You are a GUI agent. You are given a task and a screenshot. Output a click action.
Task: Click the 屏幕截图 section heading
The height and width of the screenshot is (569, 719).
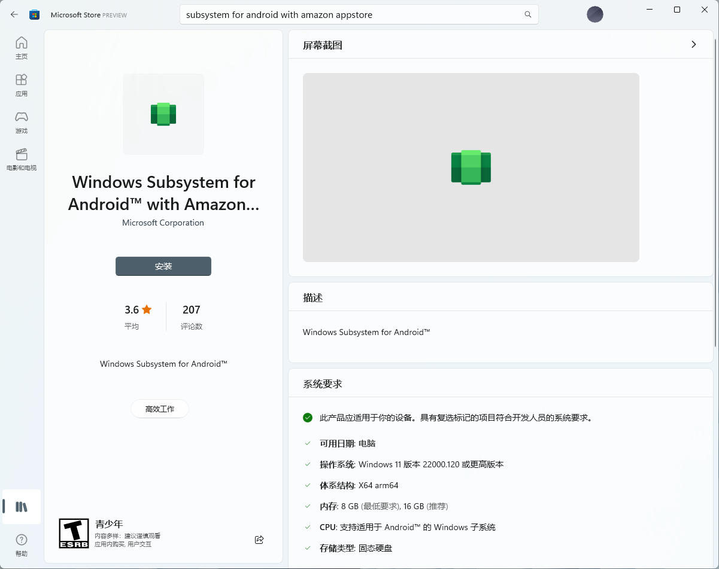pyautogui.click(x=323, y=45)
